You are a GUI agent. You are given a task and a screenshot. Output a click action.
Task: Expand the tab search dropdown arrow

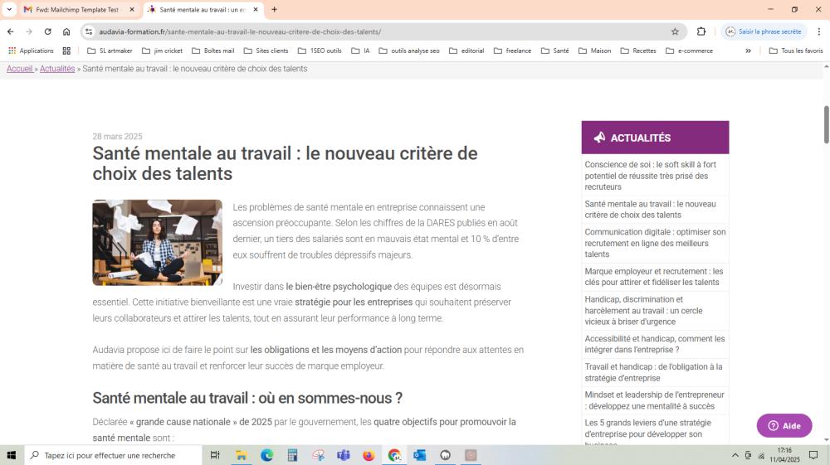coord(9,10)
